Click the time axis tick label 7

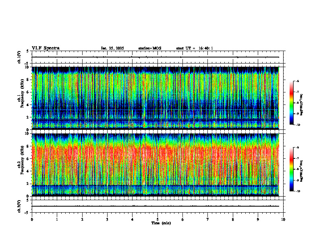pyautogui.click(x=208, y=219)
